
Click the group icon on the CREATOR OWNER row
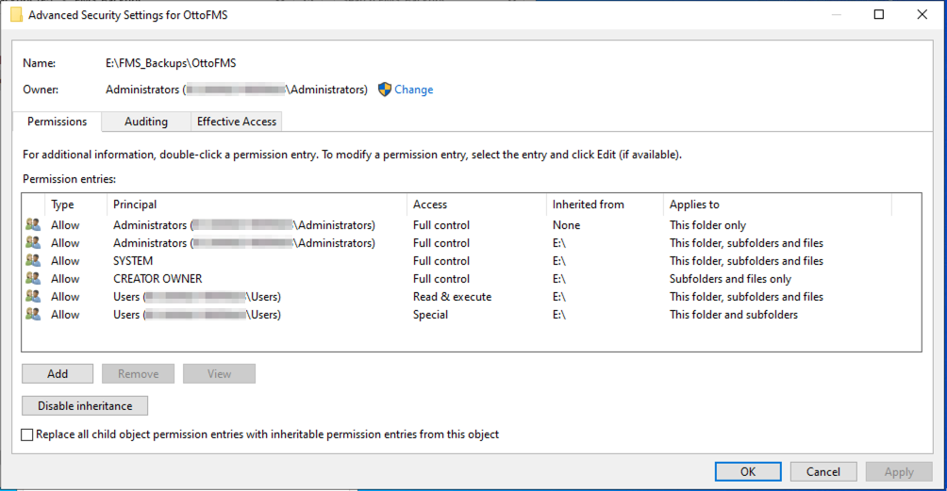[x=34, y=279]
